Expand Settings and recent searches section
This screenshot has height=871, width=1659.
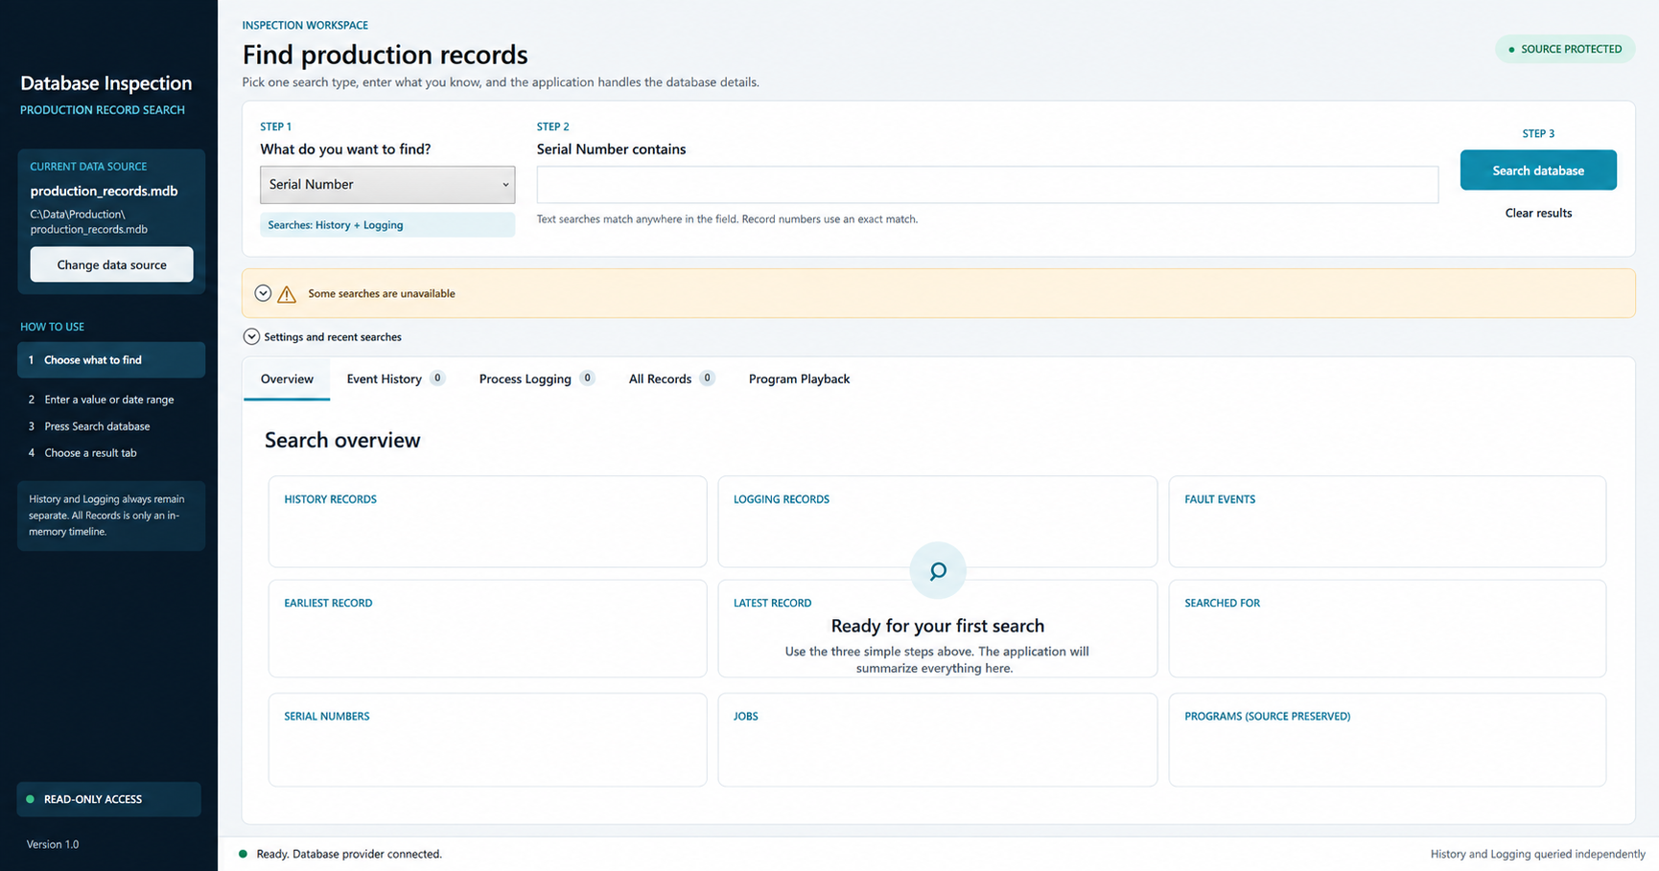click(x=251, y=336)
